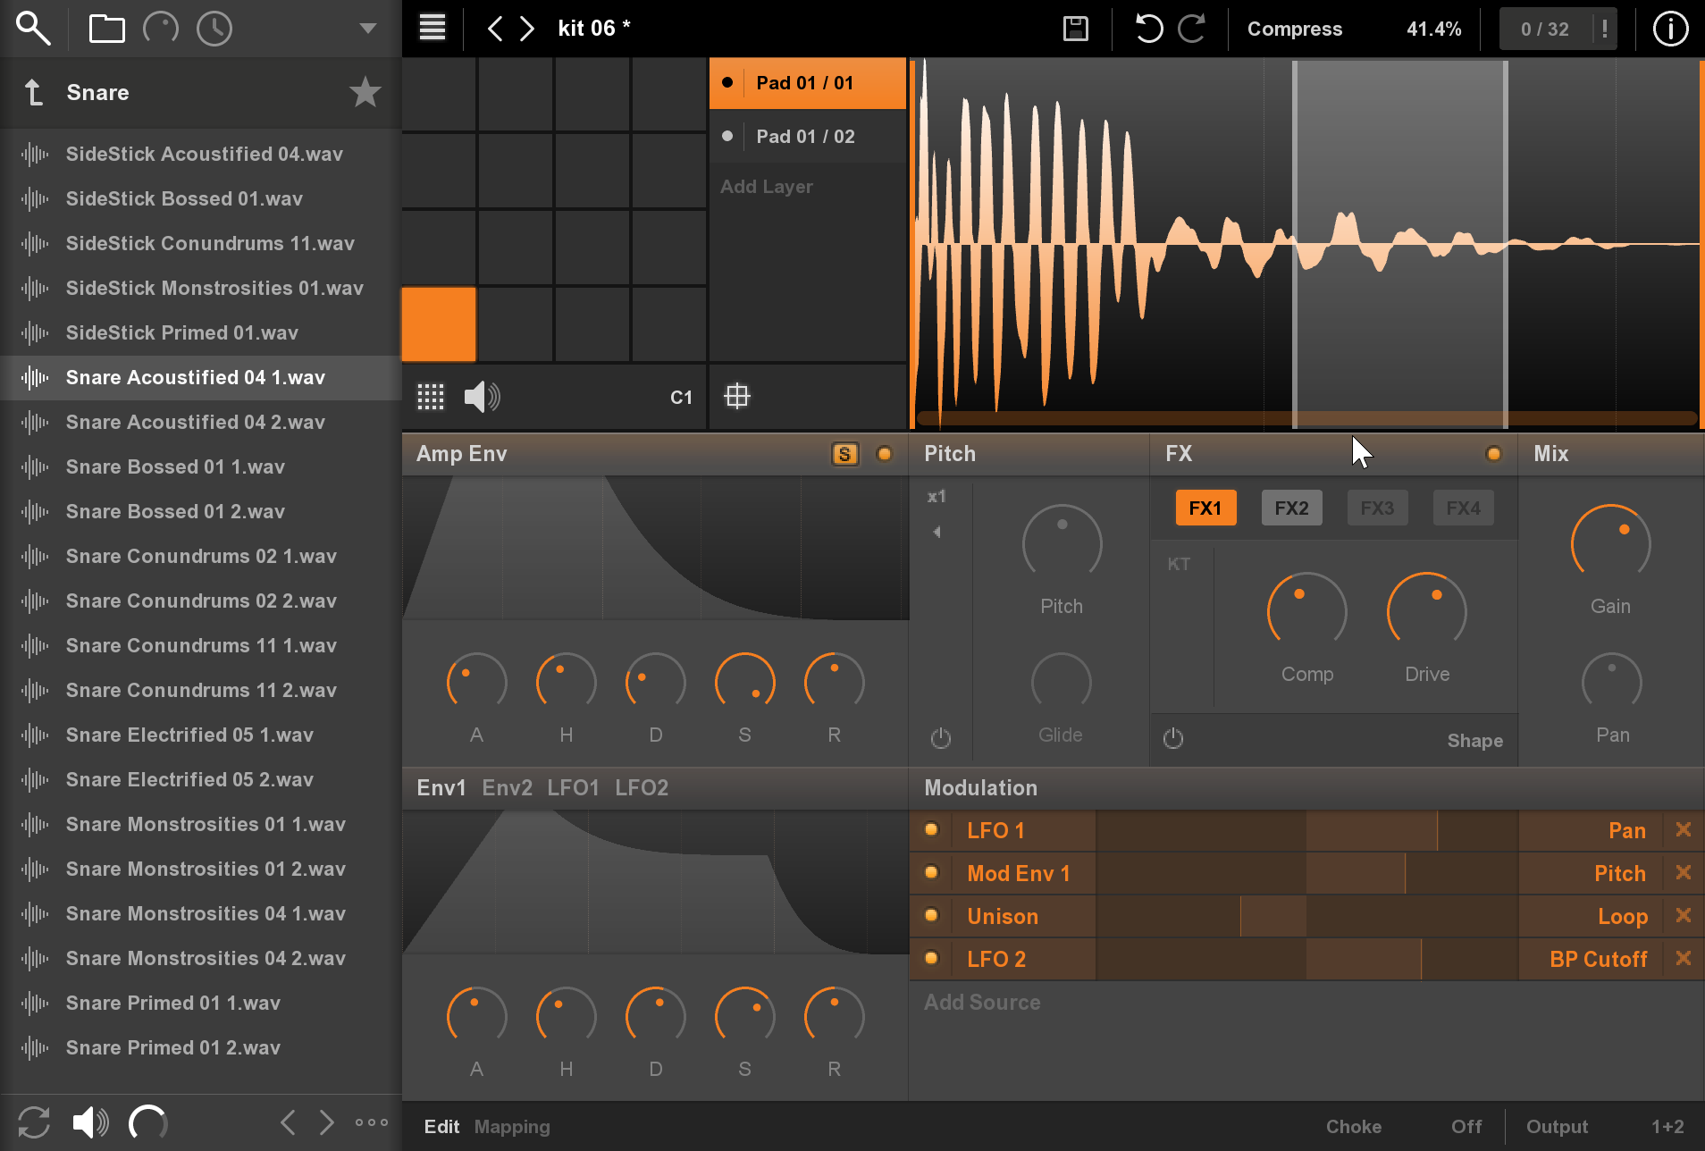The width and height of the screenshot is (1705, 1151).
Task: Switch to the Env2 tab
Action: coord(507,787)
